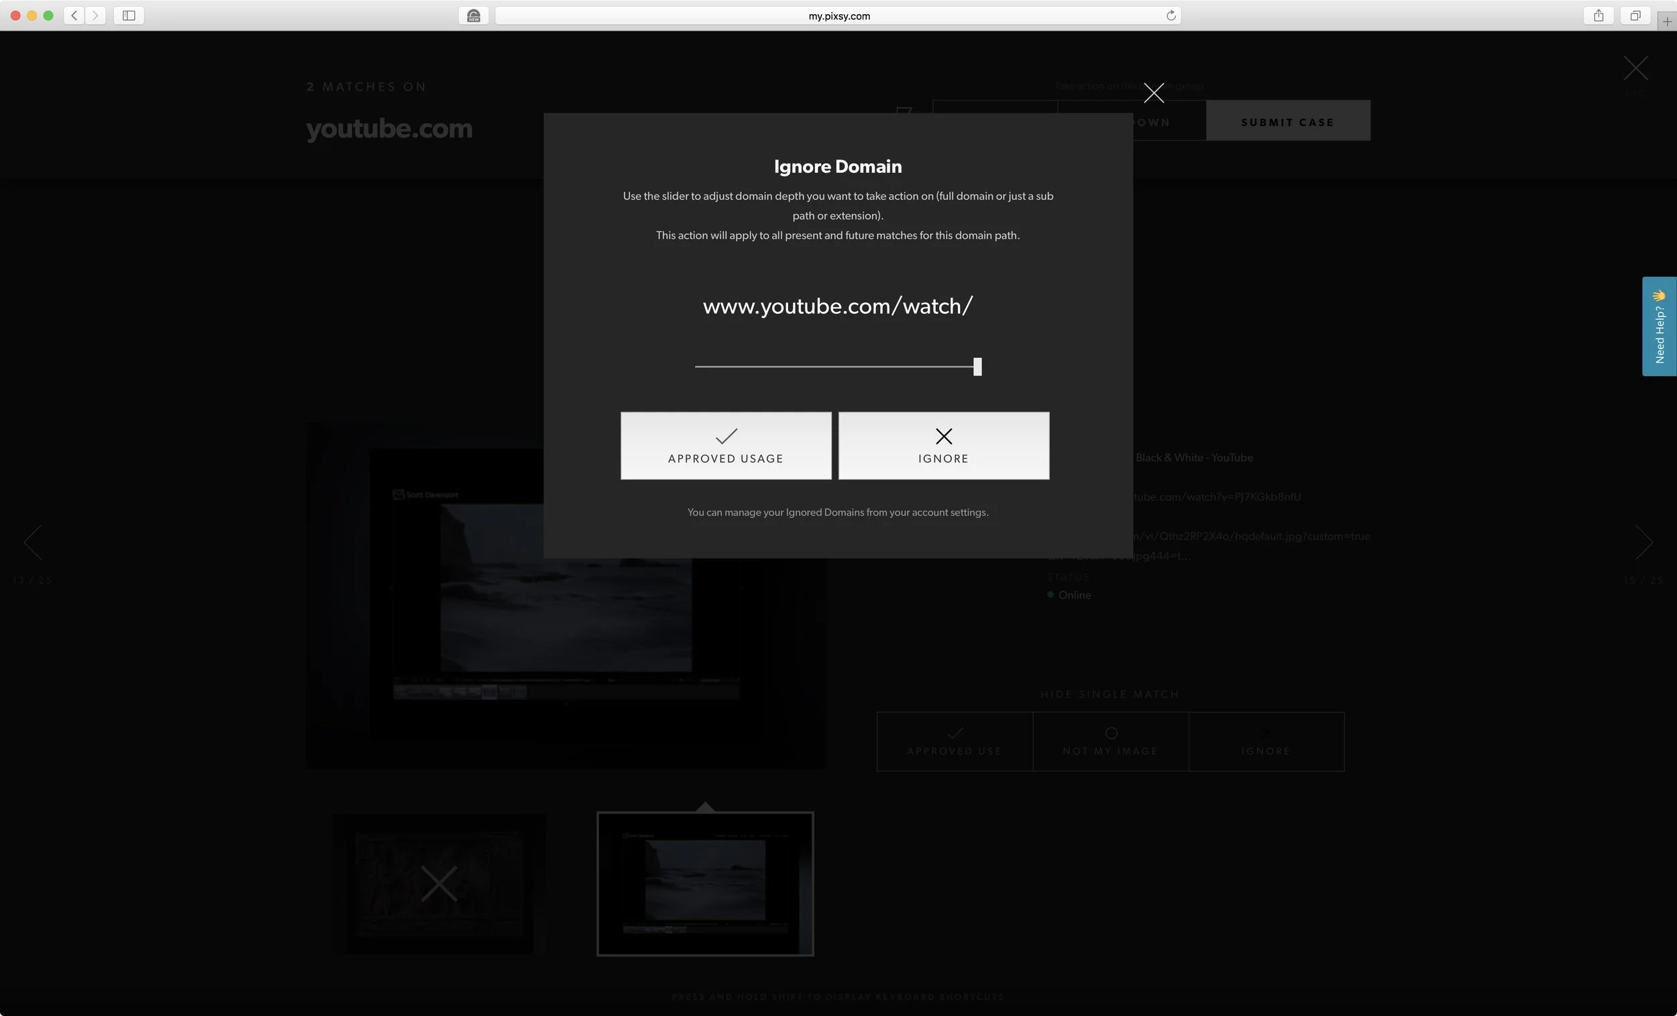Click the Not My Image button
1677x1016 pixels.
click(x=1111, y=742)
